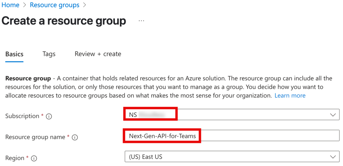Switch to the Tags tab
Viewport: 343px width, 166px height.
(49, 54)
